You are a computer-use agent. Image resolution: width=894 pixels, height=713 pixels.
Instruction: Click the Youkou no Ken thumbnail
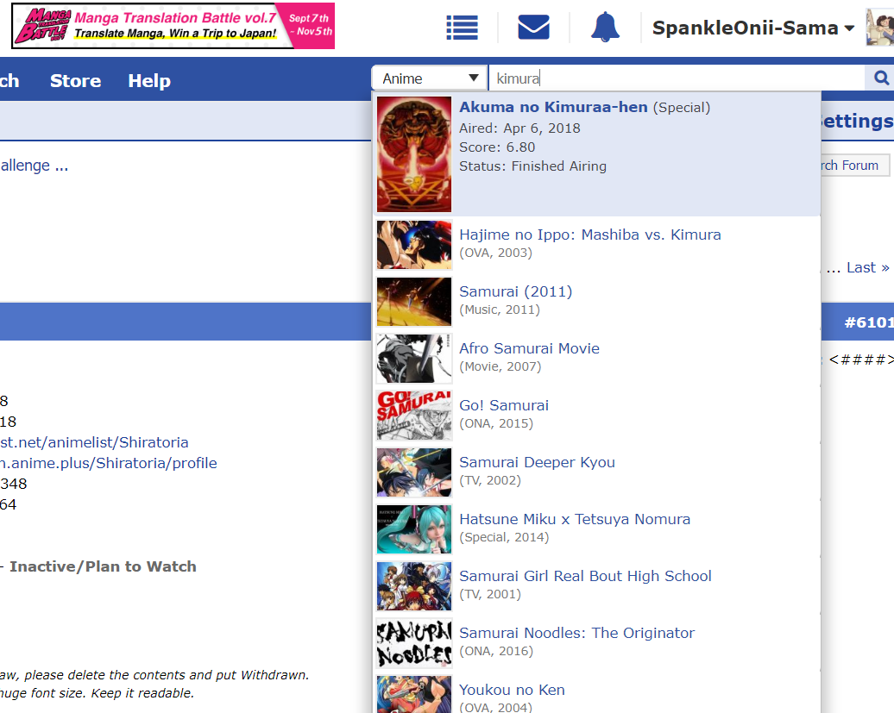click(x=414, y=694)
